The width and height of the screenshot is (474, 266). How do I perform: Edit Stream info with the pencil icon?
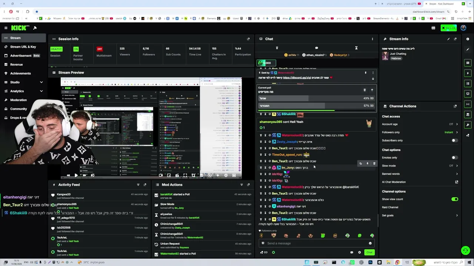pyautogui.click(x=448, y=39)
